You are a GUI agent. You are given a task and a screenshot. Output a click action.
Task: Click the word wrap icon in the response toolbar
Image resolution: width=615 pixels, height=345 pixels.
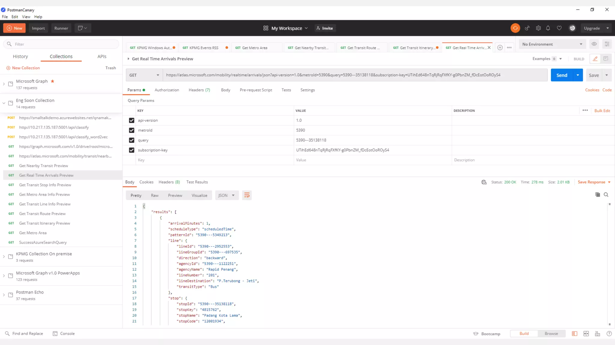tap(247, 195)
